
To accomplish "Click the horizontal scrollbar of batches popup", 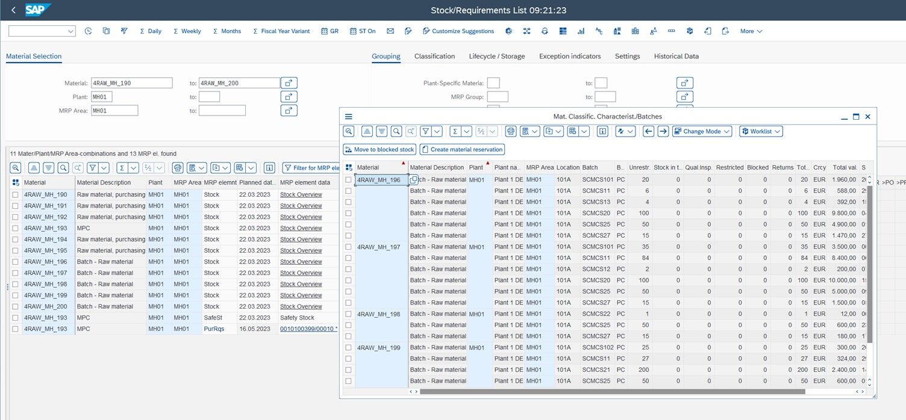I will [612, 392].
